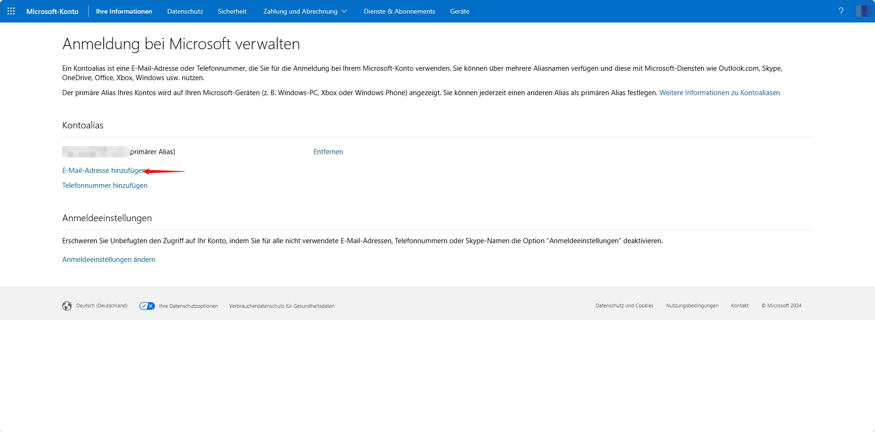
Task: Open Verbraucherdatenschutz für Gesundheitsdaten link
Action: (x=282, y=306)
